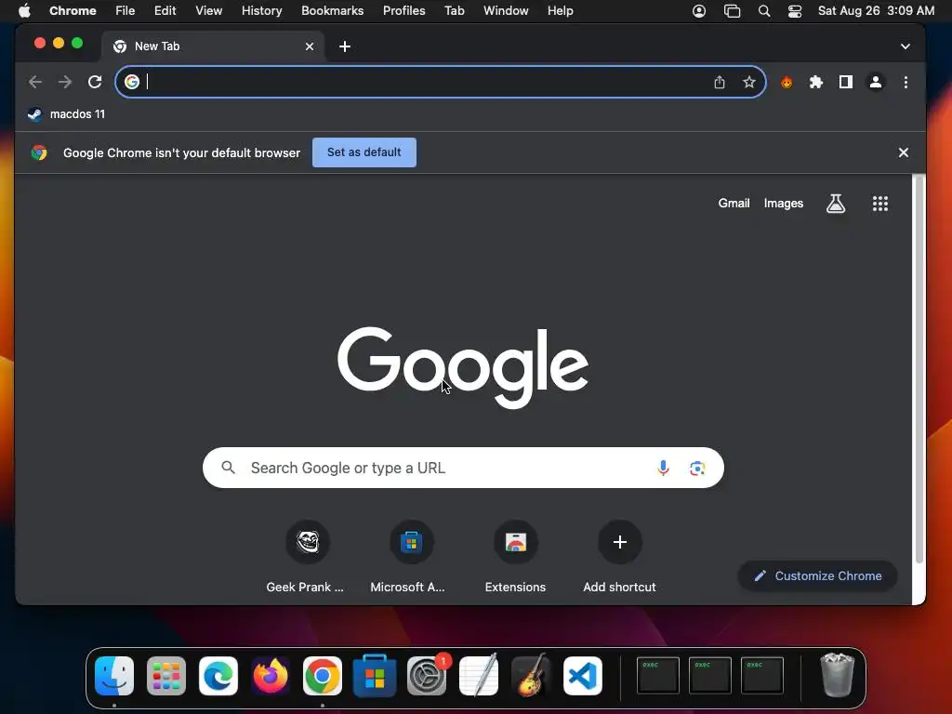
Task: Open Spotlight search in menu bar
Action: pyautogui.click(x=764, y=11)
